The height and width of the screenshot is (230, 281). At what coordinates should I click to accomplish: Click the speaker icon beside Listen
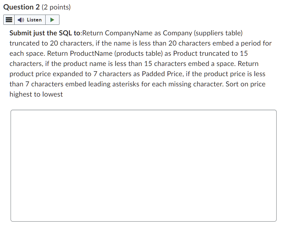coord(21,20)
